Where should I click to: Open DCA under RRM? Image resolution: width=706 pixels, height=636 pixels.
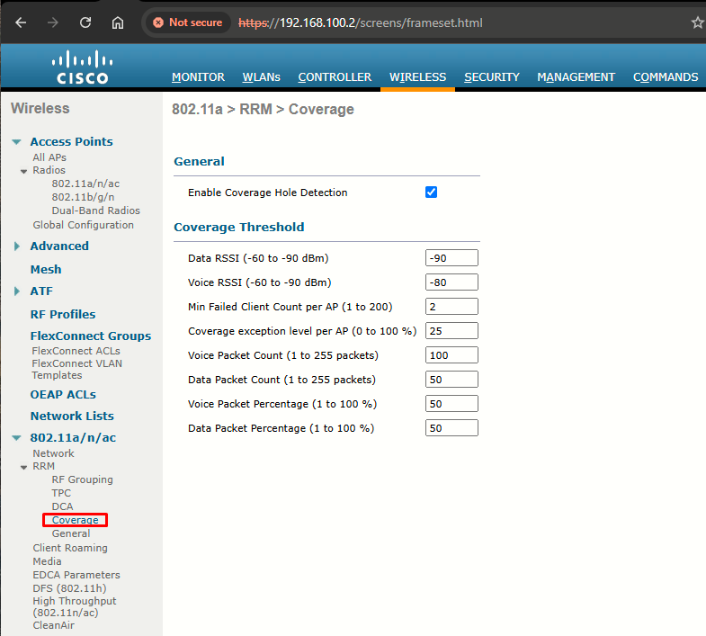(x=62, y=506)
